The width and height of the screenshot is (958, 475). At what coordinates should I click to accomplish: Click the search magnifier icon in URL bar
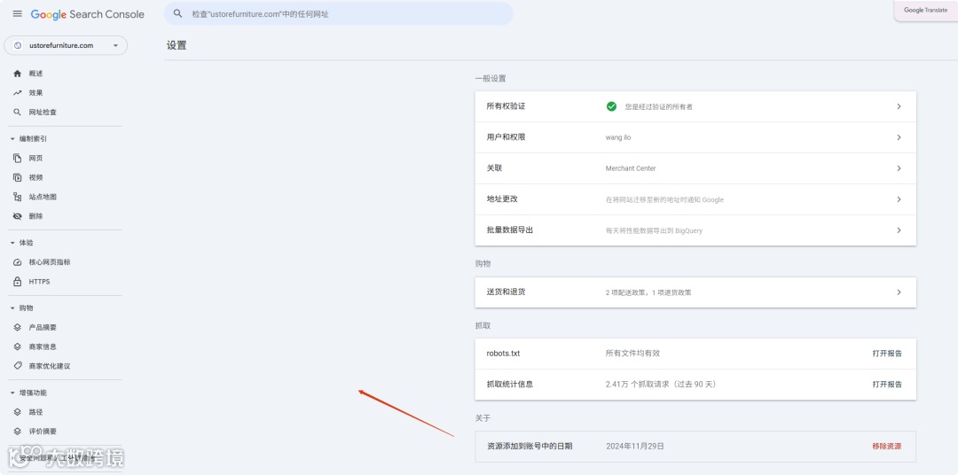[x=177, y=13]
